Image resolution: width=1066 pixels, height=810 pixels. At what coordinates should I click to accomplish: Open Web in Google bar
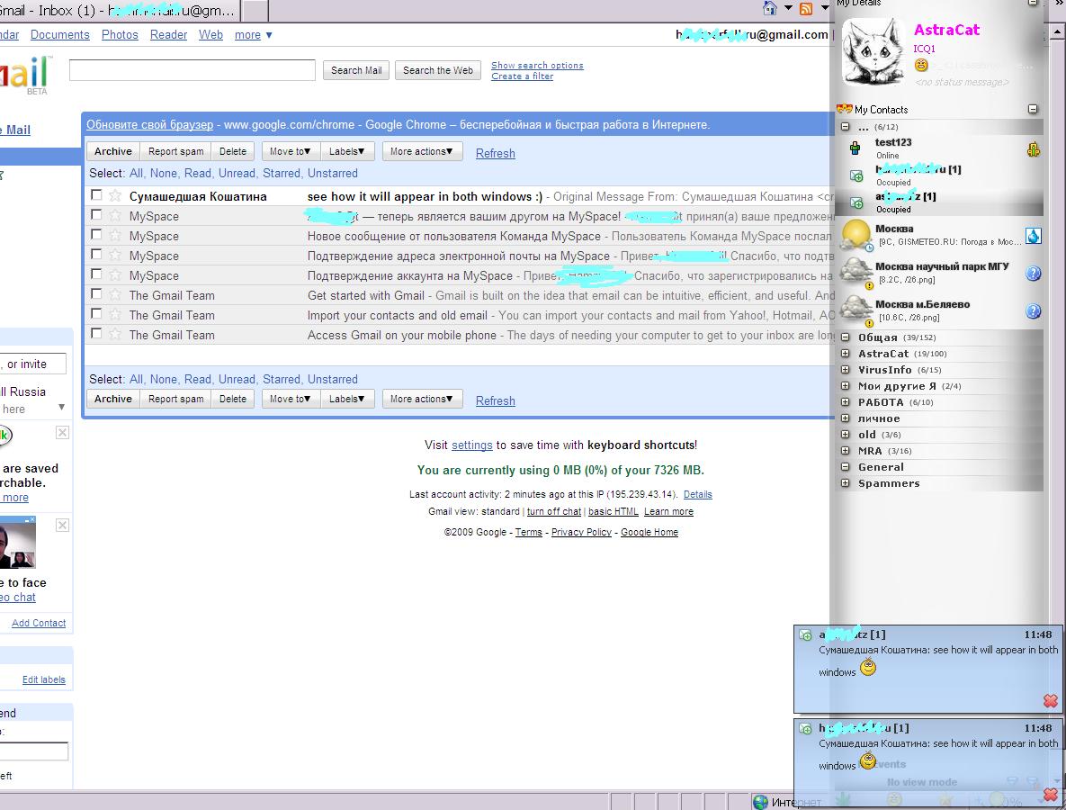pyautogui.click(x=211, y=35)
